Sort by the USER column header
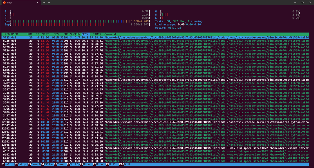The image size is (314, 168). coord(15,34)
